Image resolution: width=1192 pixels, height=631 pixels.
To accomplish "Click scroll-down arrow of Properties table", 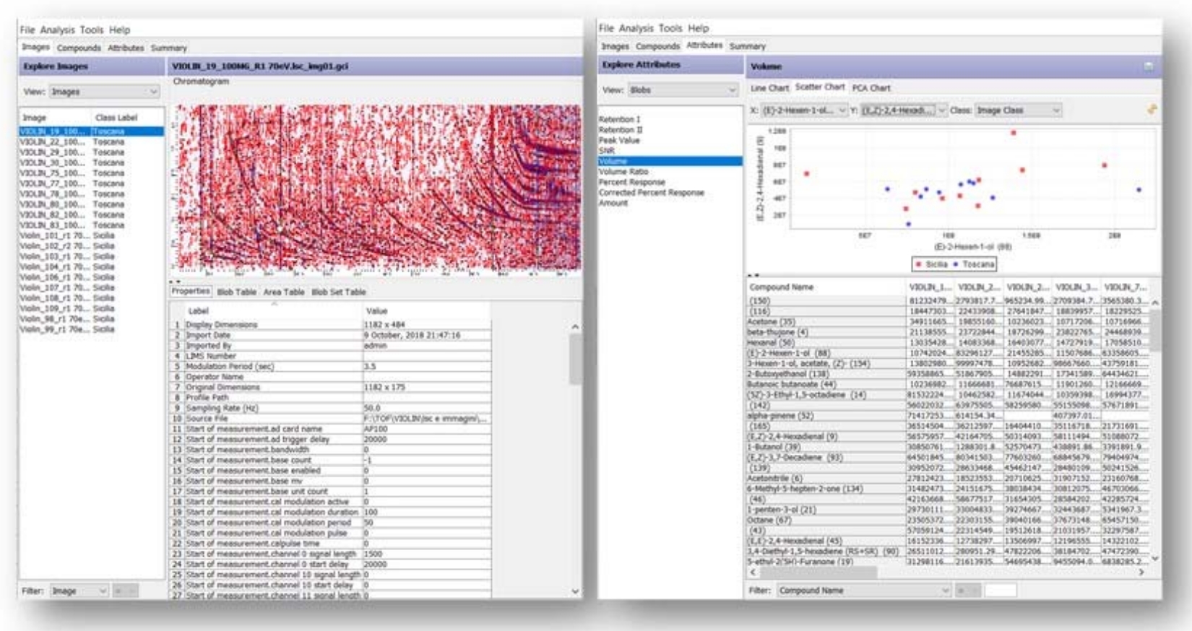I will pos(575,591).
